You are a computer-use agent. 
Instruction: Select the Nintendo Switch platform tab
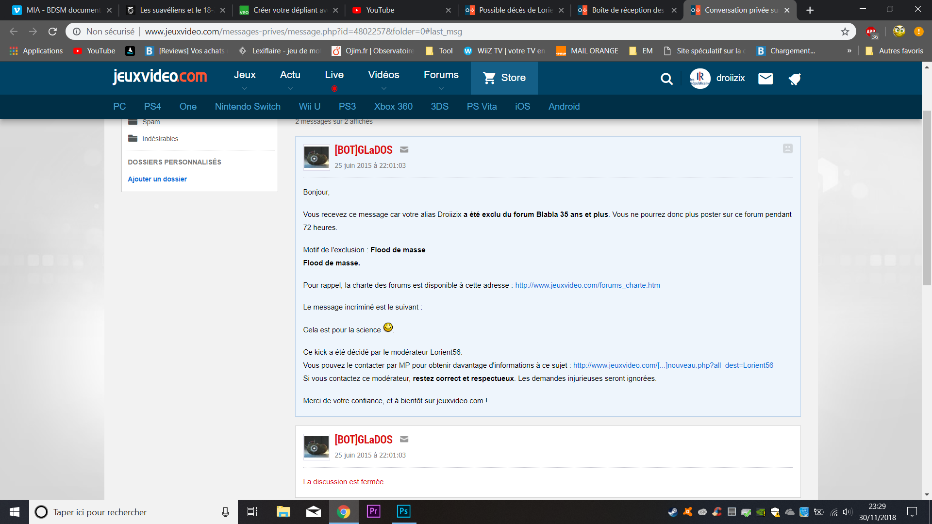click(x=248, y=107)
